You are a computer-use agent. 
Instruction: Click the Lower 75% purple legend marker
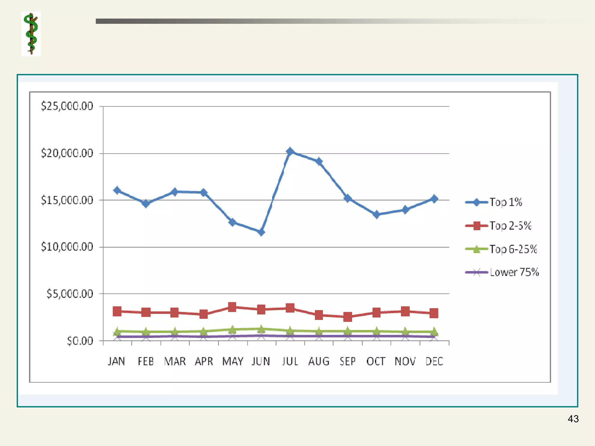pos(476,272)
